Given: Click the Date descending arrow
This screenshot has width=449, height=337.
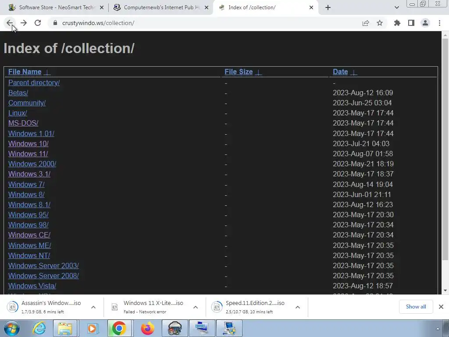Looking at the screenshot, I should (x=354, y=72).
